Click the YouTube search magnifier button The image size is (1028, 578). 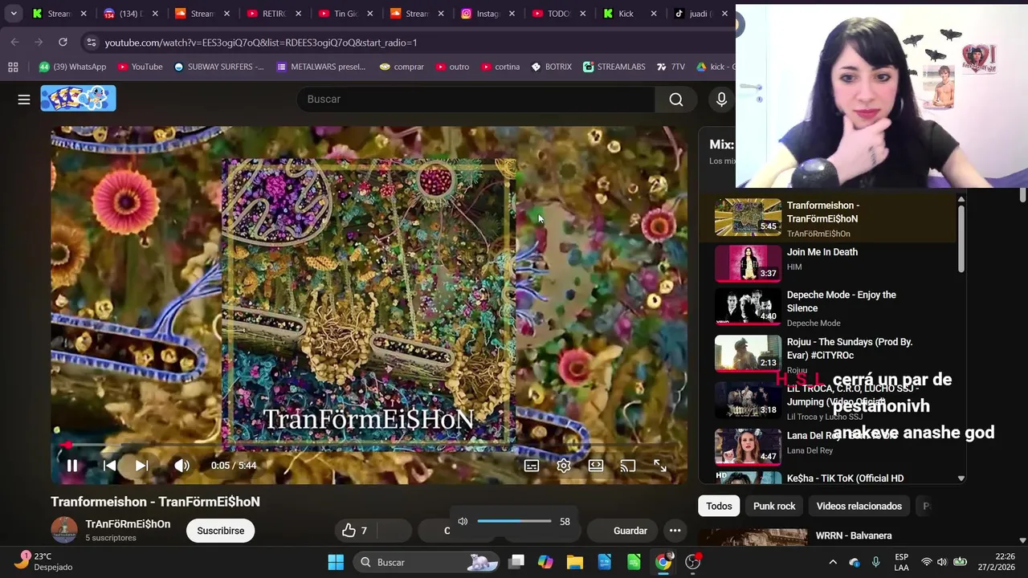pos(676,100)
